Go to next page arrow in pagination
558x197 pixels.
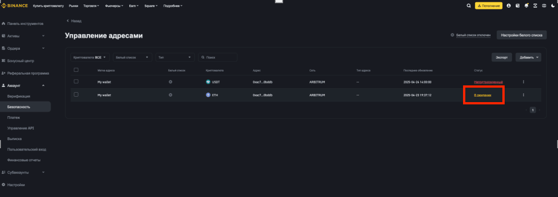pyautogui.click(x=539, y=110)
